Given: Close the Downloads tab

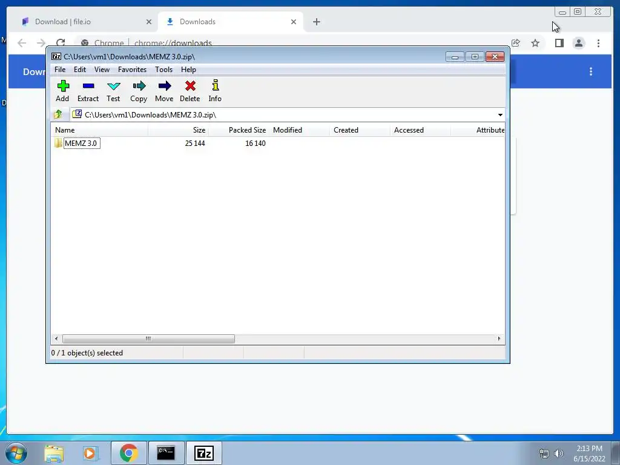Looking at the screenshot, I should coord(294,22).
